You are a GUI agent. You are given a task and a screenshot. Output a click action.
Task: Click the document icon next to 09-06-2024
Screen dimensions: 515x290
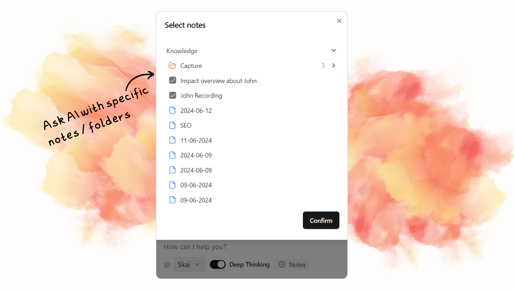173,185
